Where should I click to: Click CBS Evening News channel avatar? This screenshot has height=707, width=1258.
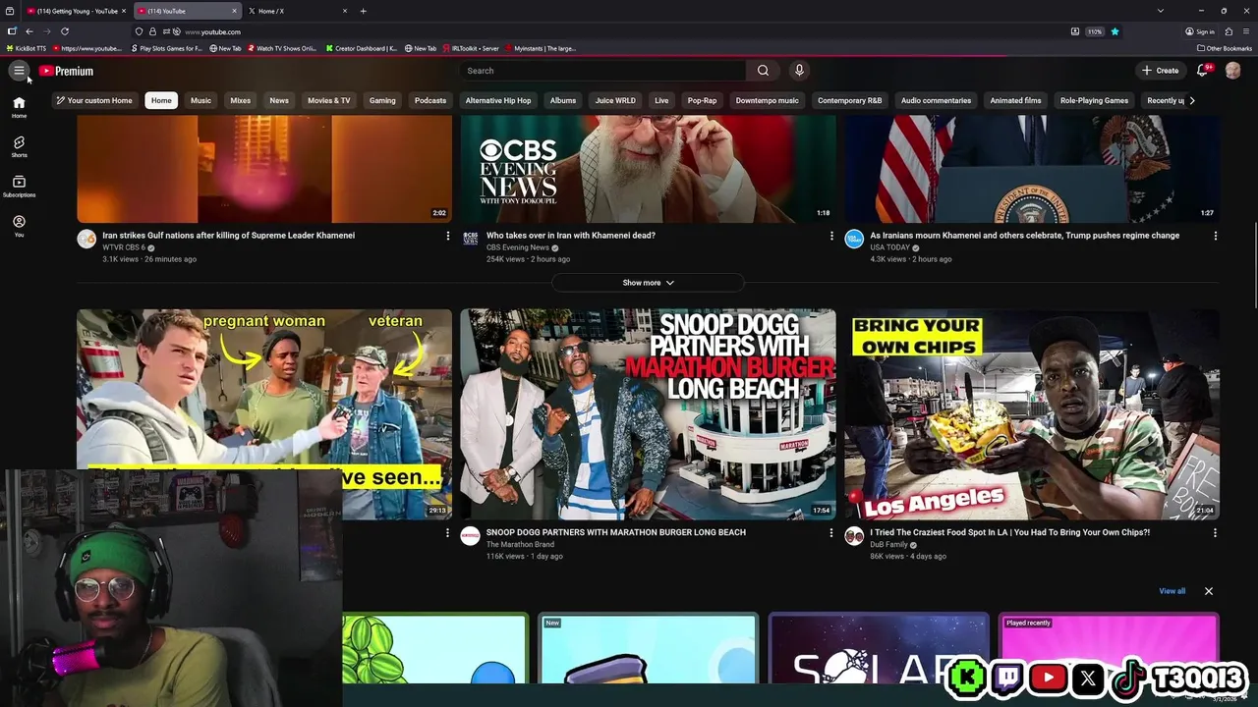pyautogui.click(x=470, y=239)
